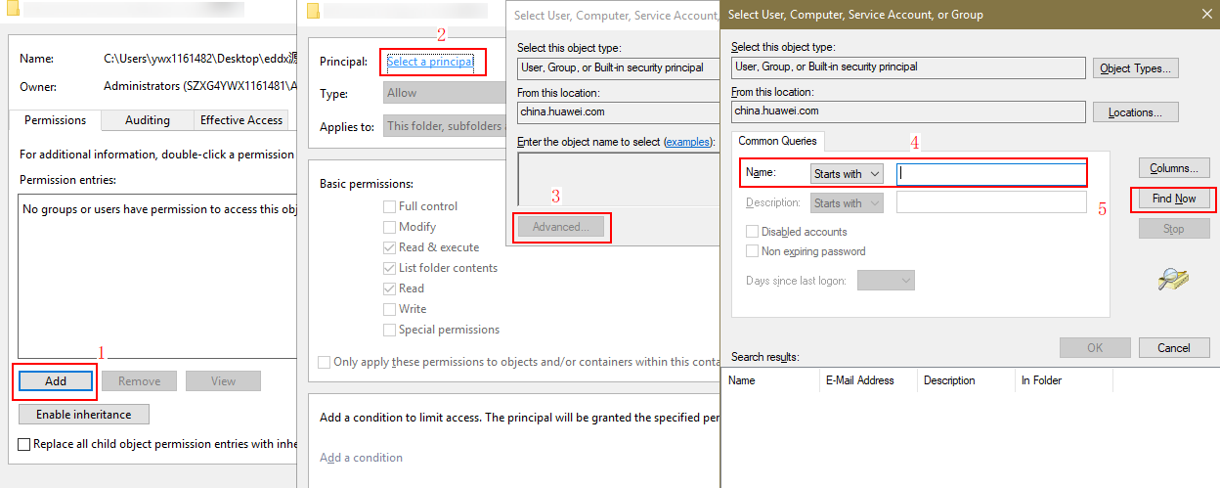Click Select a principal link
The image size is (1220, 488).
(430, 62)
